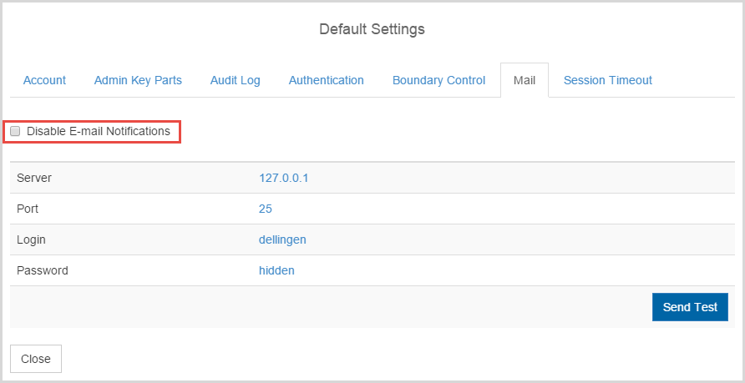Click the Password row label
The image size is (745, 383).
pyautogui.click(x=43, y=270)
